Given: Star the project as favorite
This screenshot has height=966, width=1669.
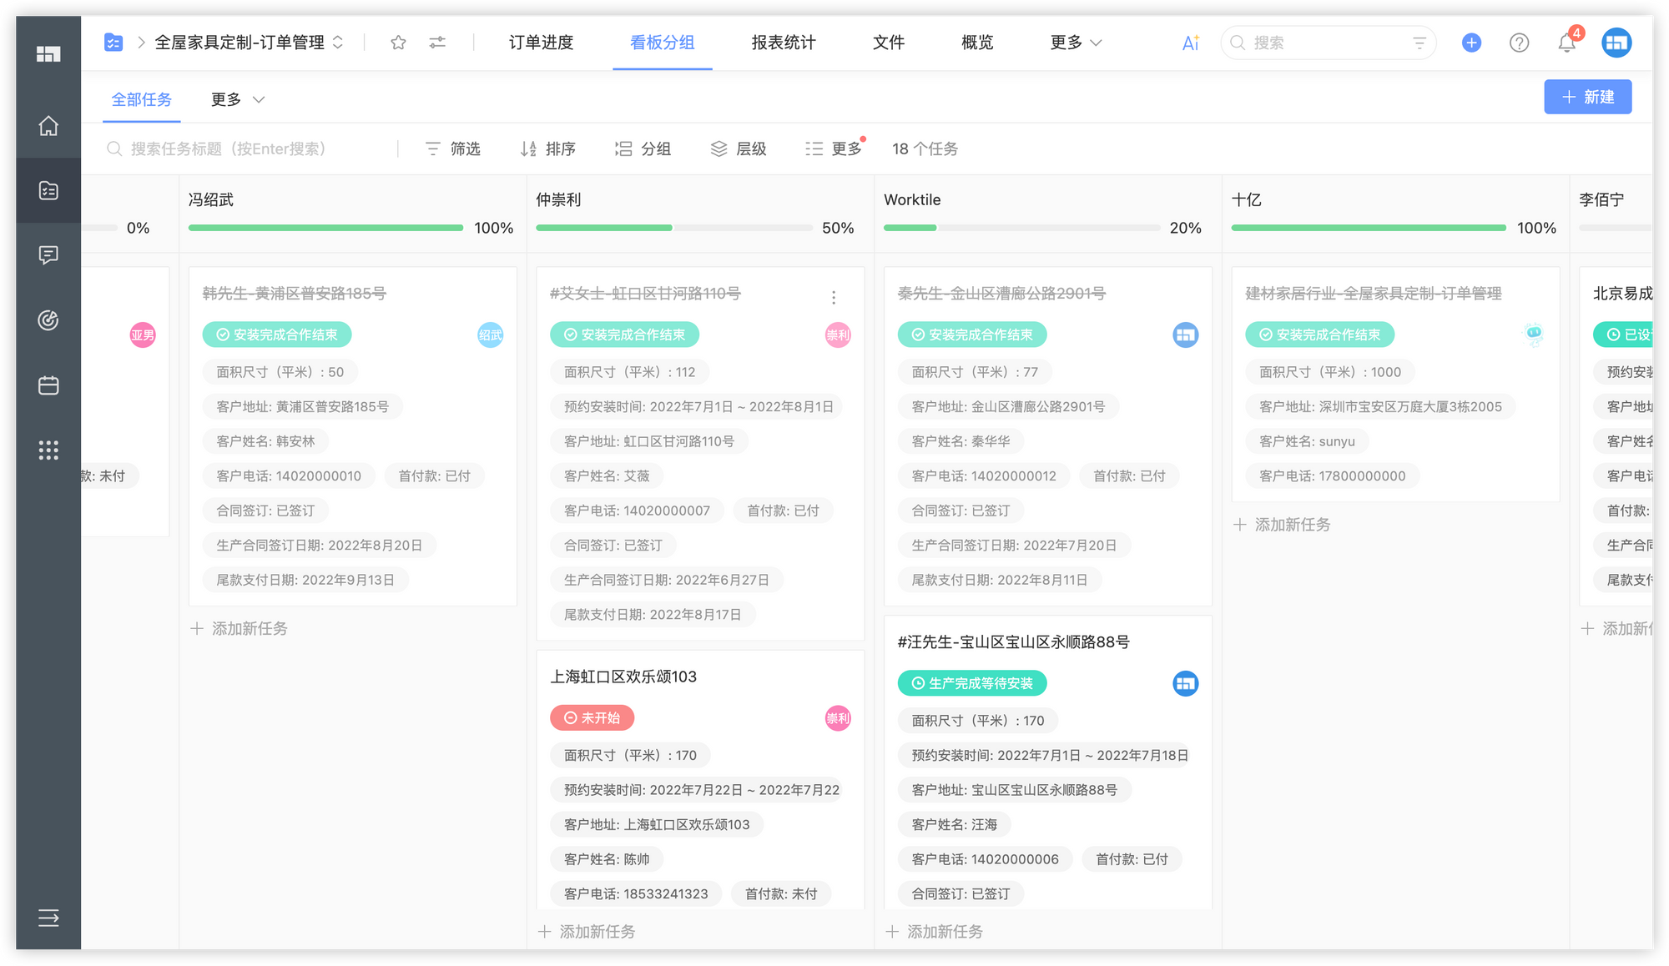Looking at the screenshot, I should coord(398,43).
